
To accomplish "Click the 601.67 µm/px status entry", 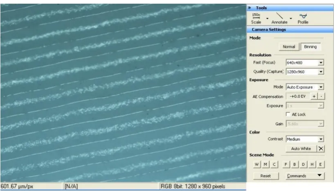I will pyautogui.click(x=17, y=186).
